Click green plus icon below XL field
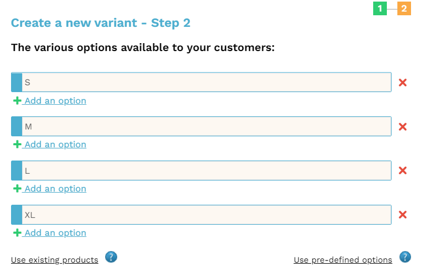This screenshot has width=431, height=280. [x=17, y=233]
